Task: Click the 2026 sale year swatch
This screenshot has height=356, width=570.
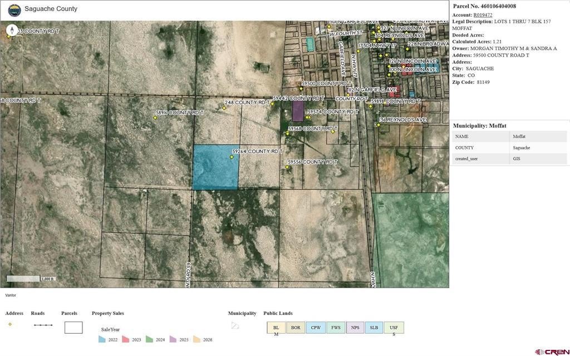Action: click(196, 339)
